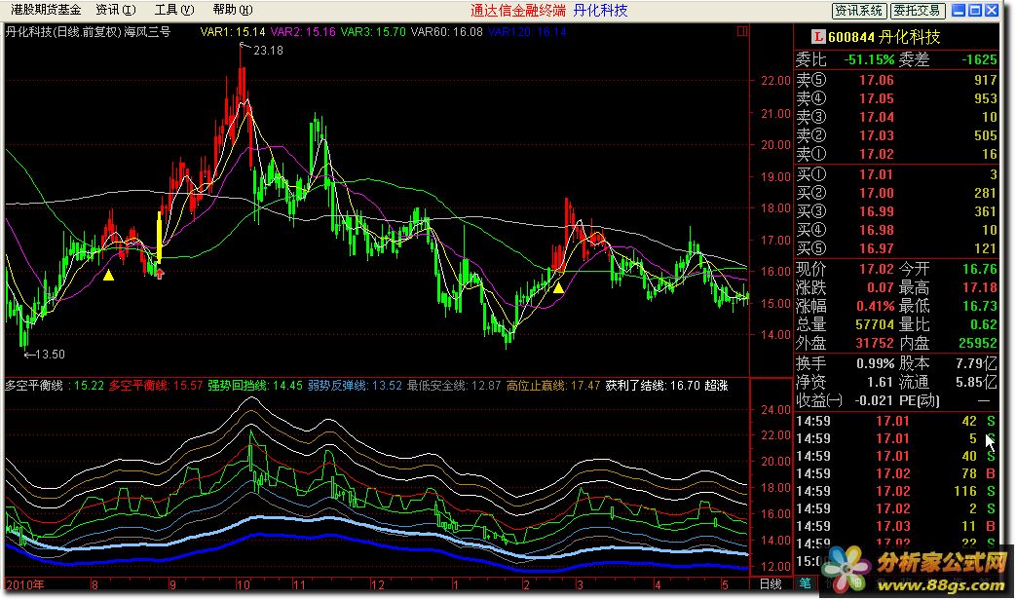The image size is (1016, 600).
Task: Click the 日线 period label at bottom
Action: click(x=771, y=583)
